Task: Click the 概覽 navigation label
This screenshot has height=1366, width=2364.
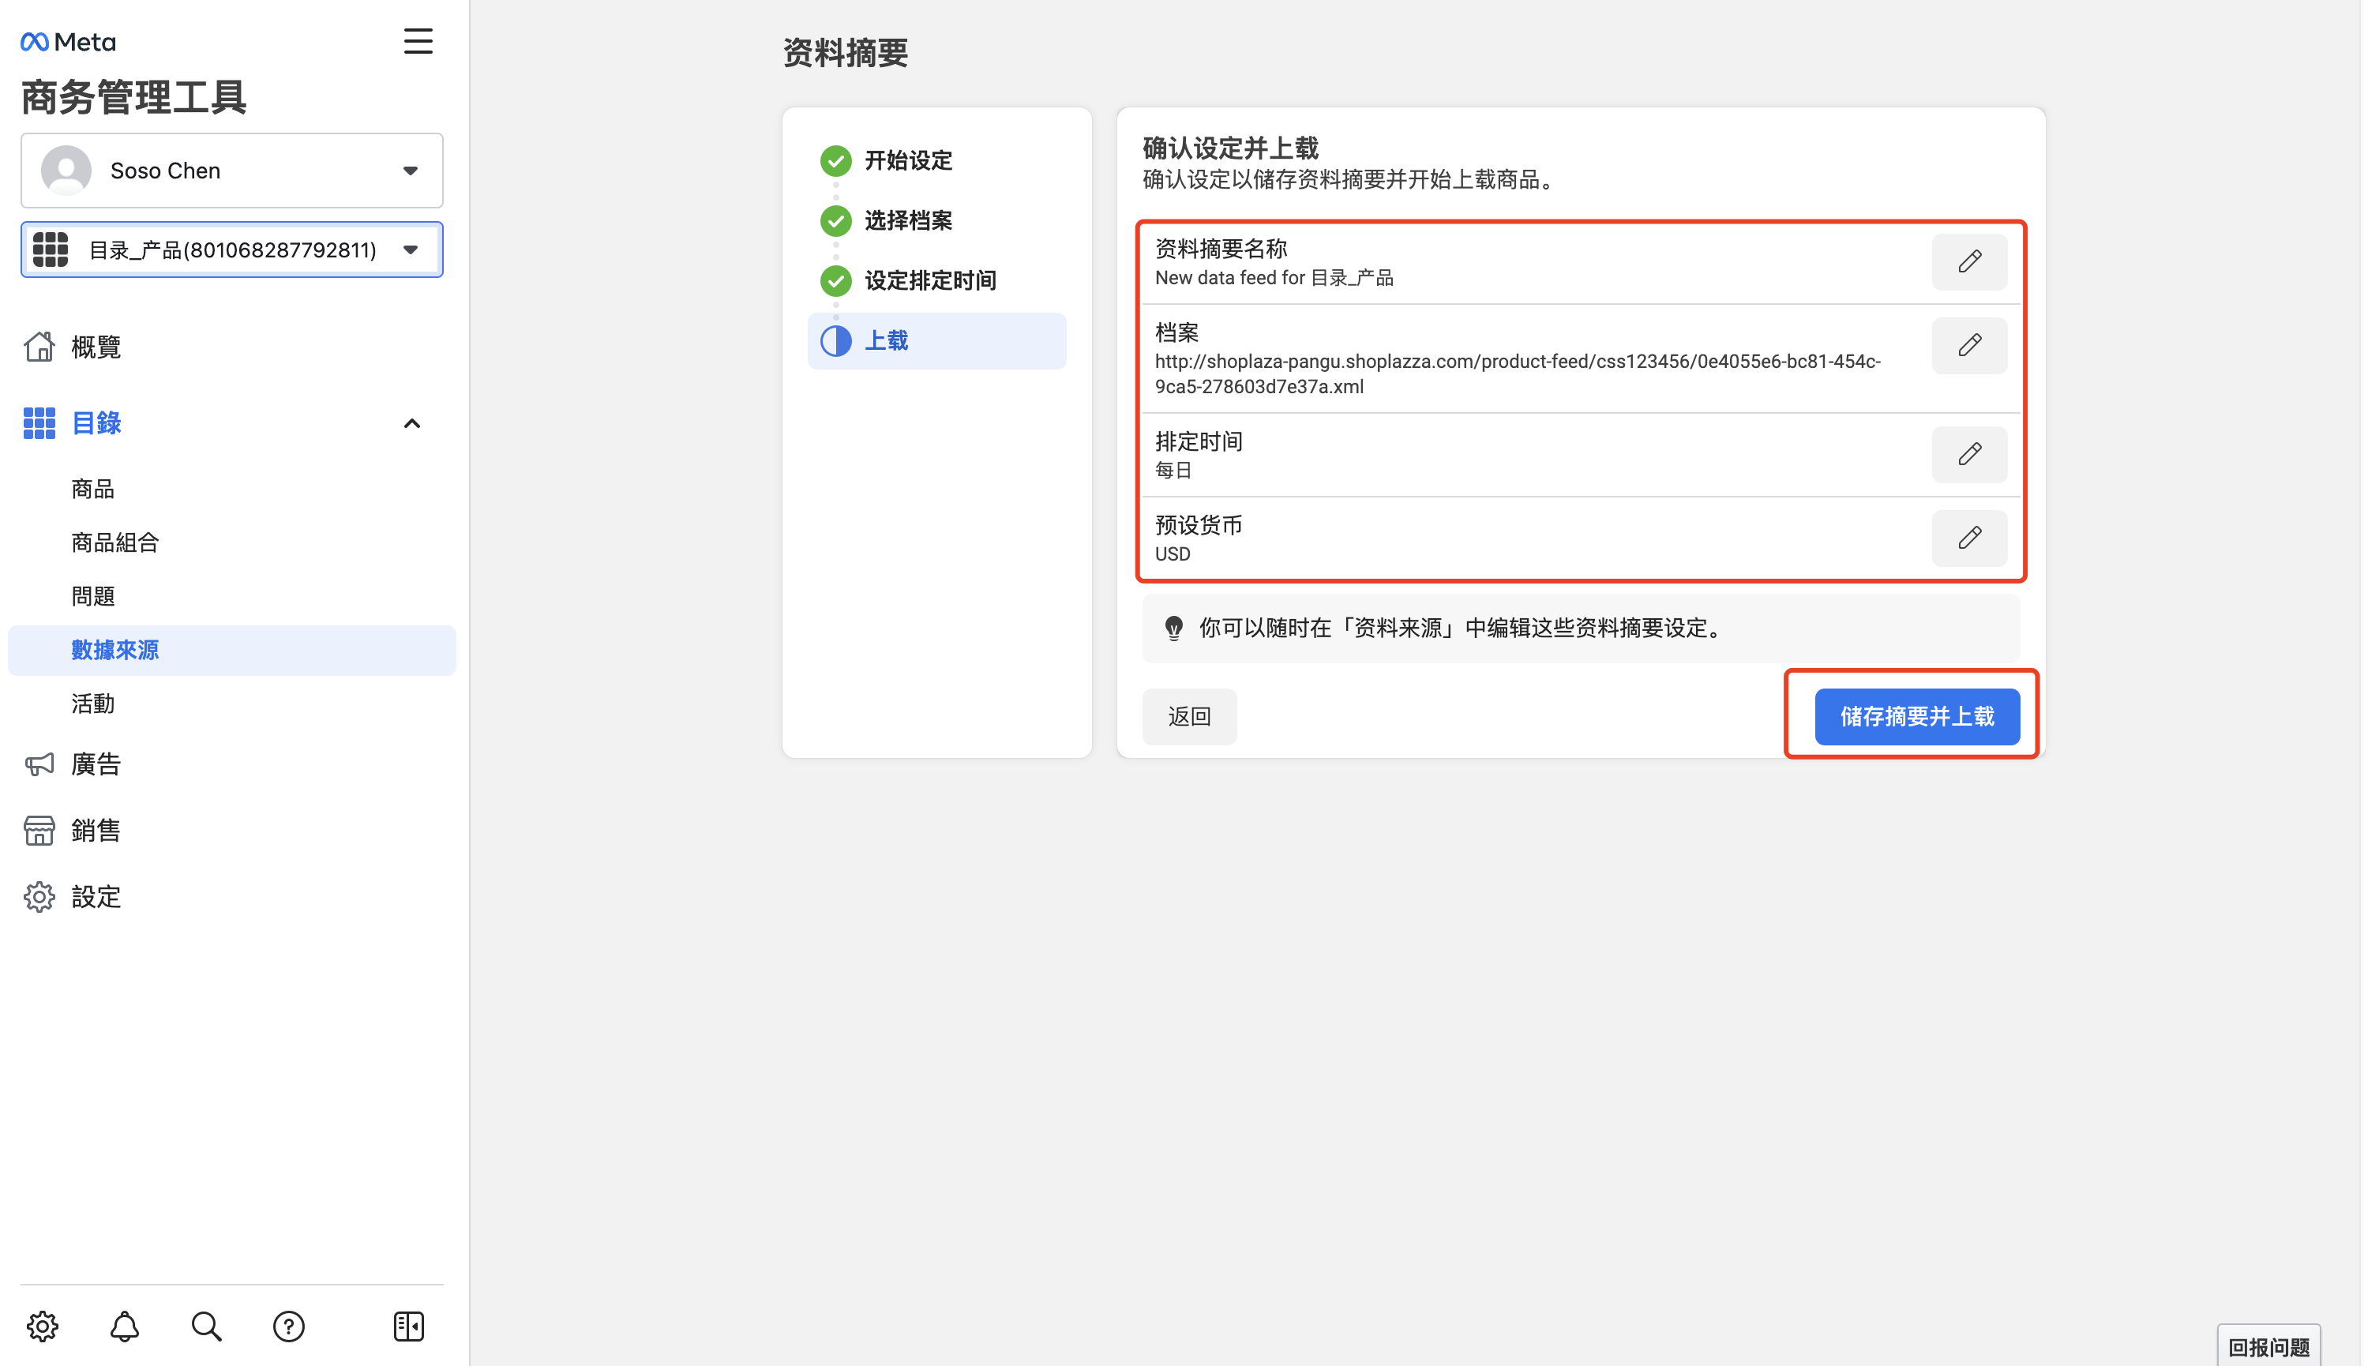Action: point(96,347)
